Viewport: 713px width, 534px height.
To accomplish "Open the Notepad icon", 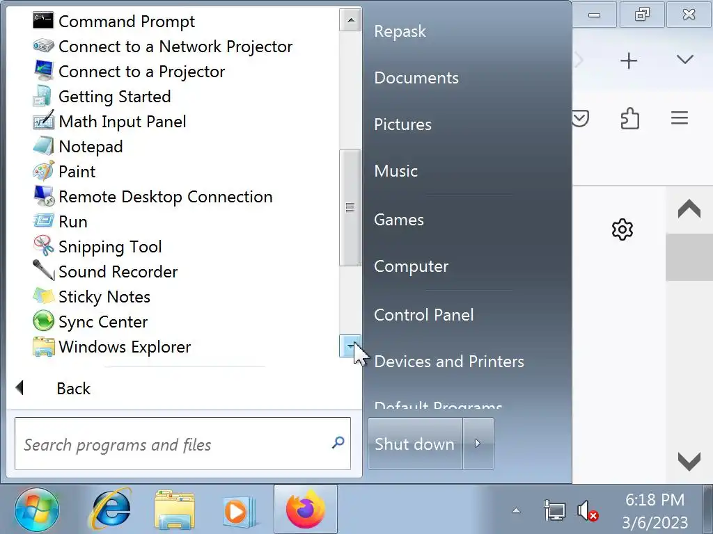I will 43,146.
